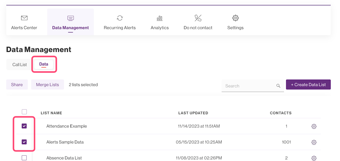Uncheck the Alerts Sample Data checkbox
This screenshot has height=161, width=340.
click(x=24, y=142)
